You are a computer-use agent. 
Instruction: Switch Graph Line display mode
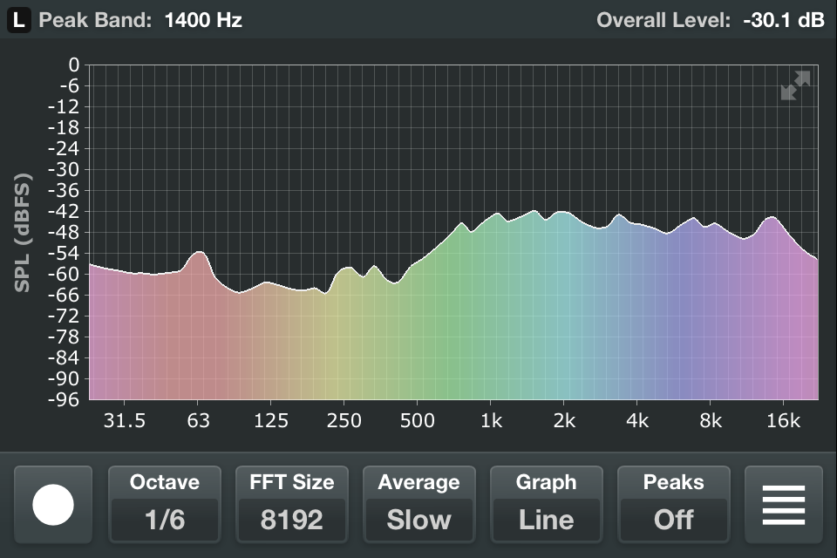pos(546,505)
